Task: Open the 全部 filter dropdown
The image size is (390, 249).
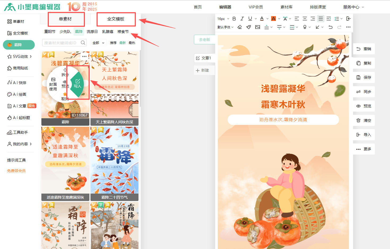Action: (98, 43)
